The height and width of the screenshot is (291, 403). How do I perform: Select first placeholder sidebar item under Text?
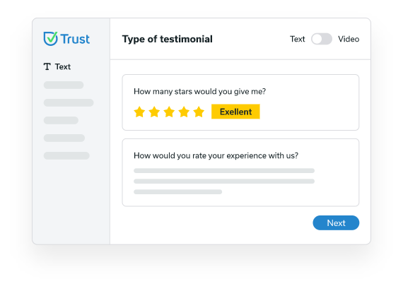point(64,85)
